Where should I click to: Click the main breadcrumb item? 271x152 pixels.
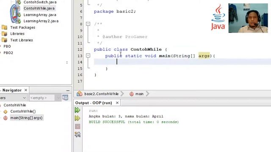pos(139,94)
